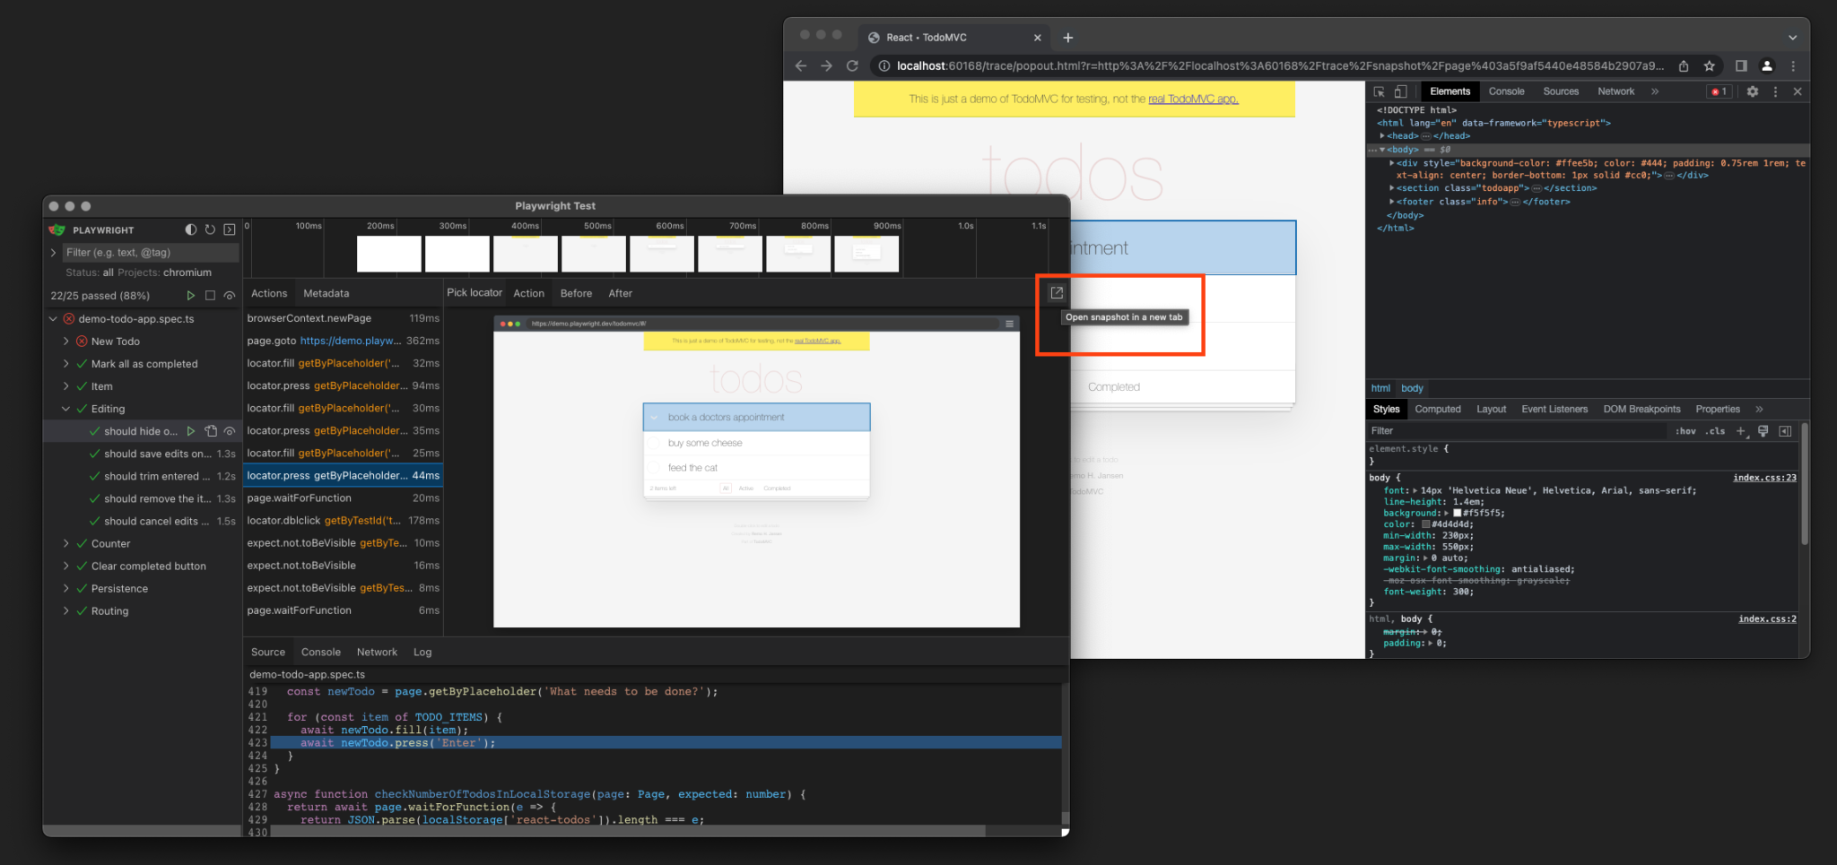
Task: Expand the section with class 'todoapp'
Action: click(x=1391, y=188)
